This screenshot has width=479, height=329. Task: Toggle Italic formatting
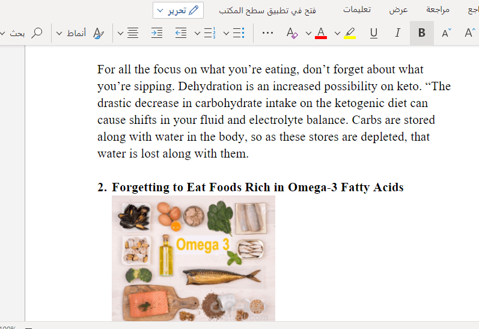coord(397,33)
